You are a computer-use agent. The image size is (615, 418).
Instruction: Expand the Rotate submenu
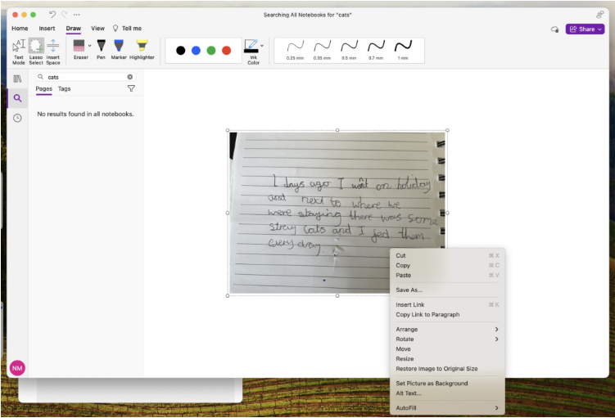[x=447, y=339]
